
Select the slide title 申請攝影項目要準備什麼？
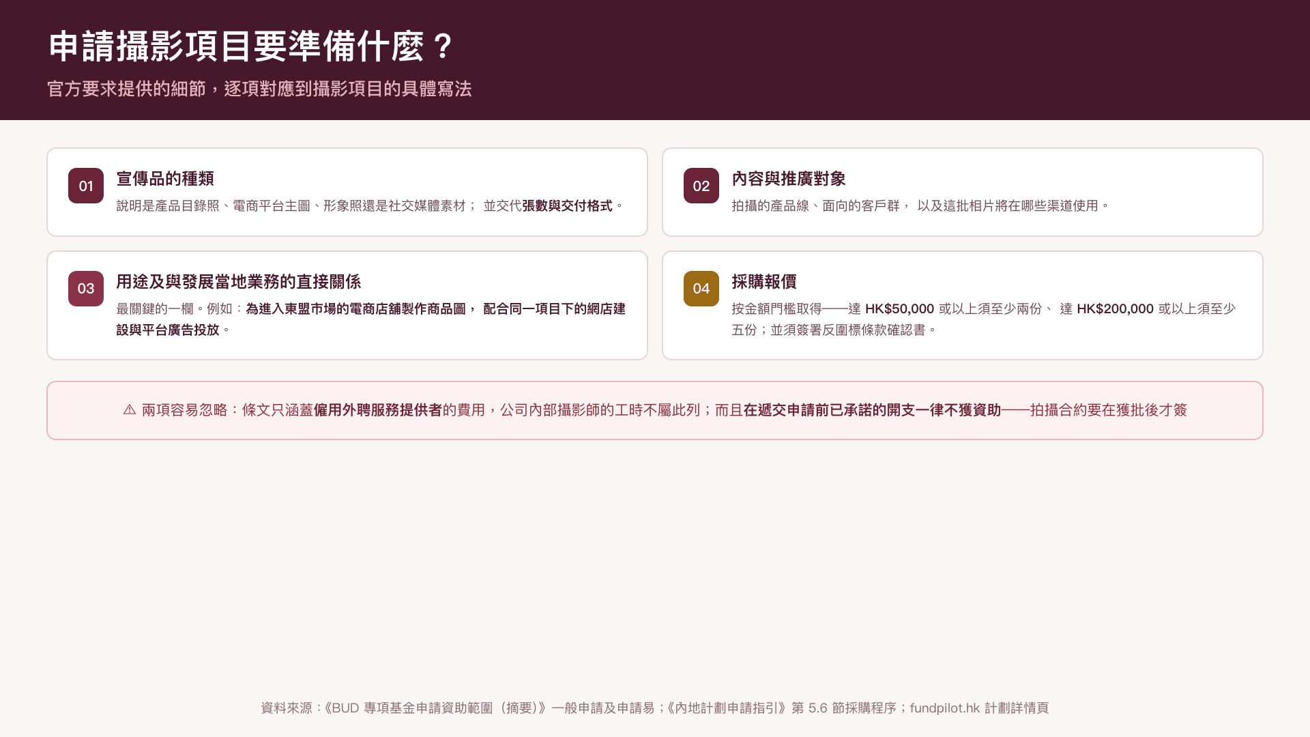coord(252,46)
